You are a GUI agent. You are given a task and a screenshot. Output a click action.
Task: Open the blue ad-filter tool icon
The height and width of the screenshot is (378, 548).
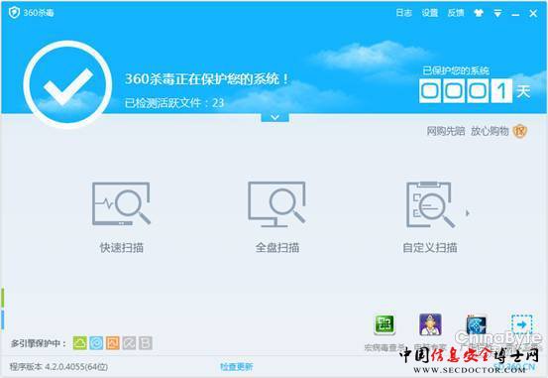coord(476,324)
